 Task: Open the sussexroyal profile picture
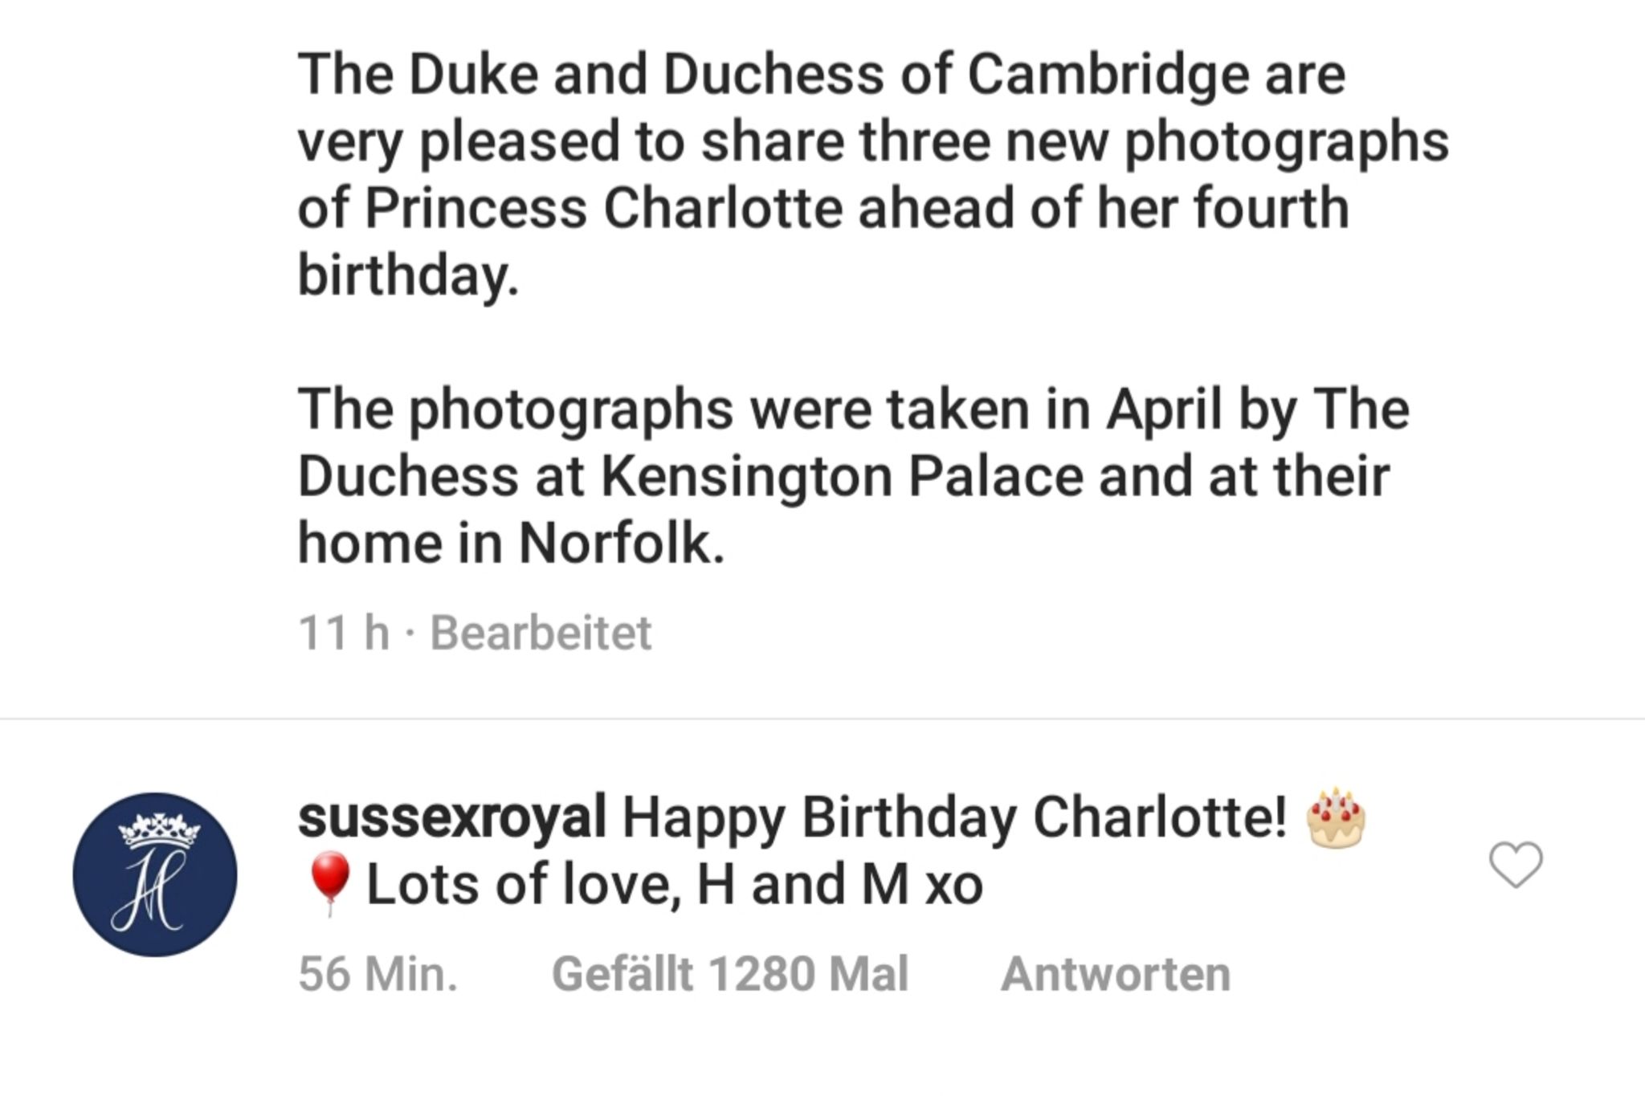[x=155, y=874]
